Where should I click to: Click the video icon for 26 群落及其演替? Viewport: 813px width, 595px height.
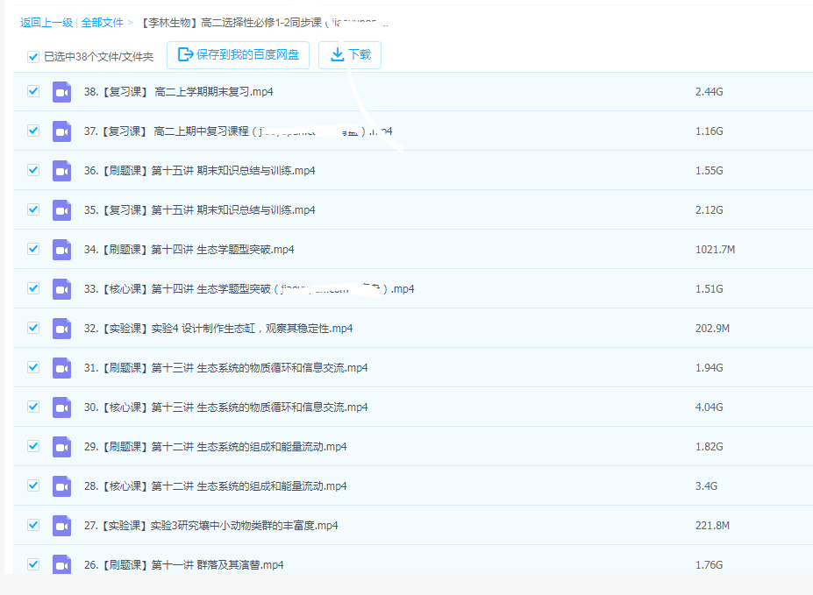tap(61, 564)
